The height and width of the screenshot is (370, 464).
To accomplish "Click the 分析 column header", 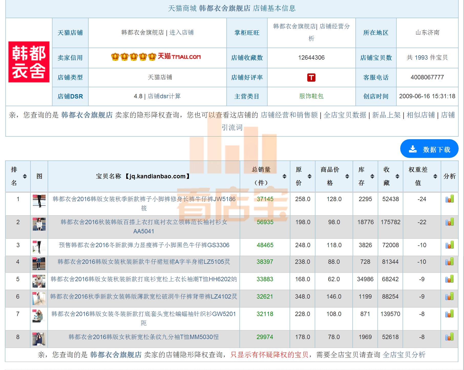I will point(450,176).
